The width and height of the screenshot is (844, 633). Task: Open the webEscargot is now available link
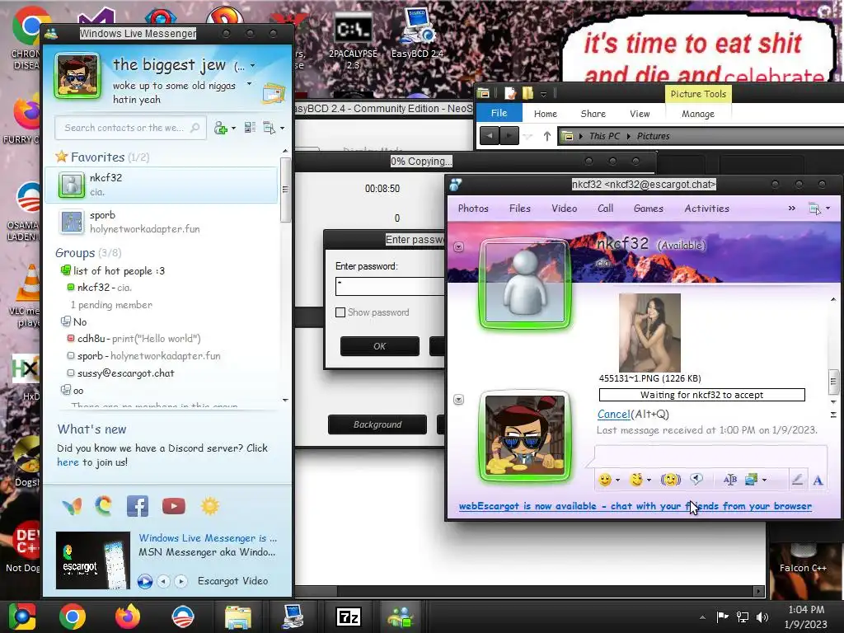pyautogui.click(x=635, y=506)
